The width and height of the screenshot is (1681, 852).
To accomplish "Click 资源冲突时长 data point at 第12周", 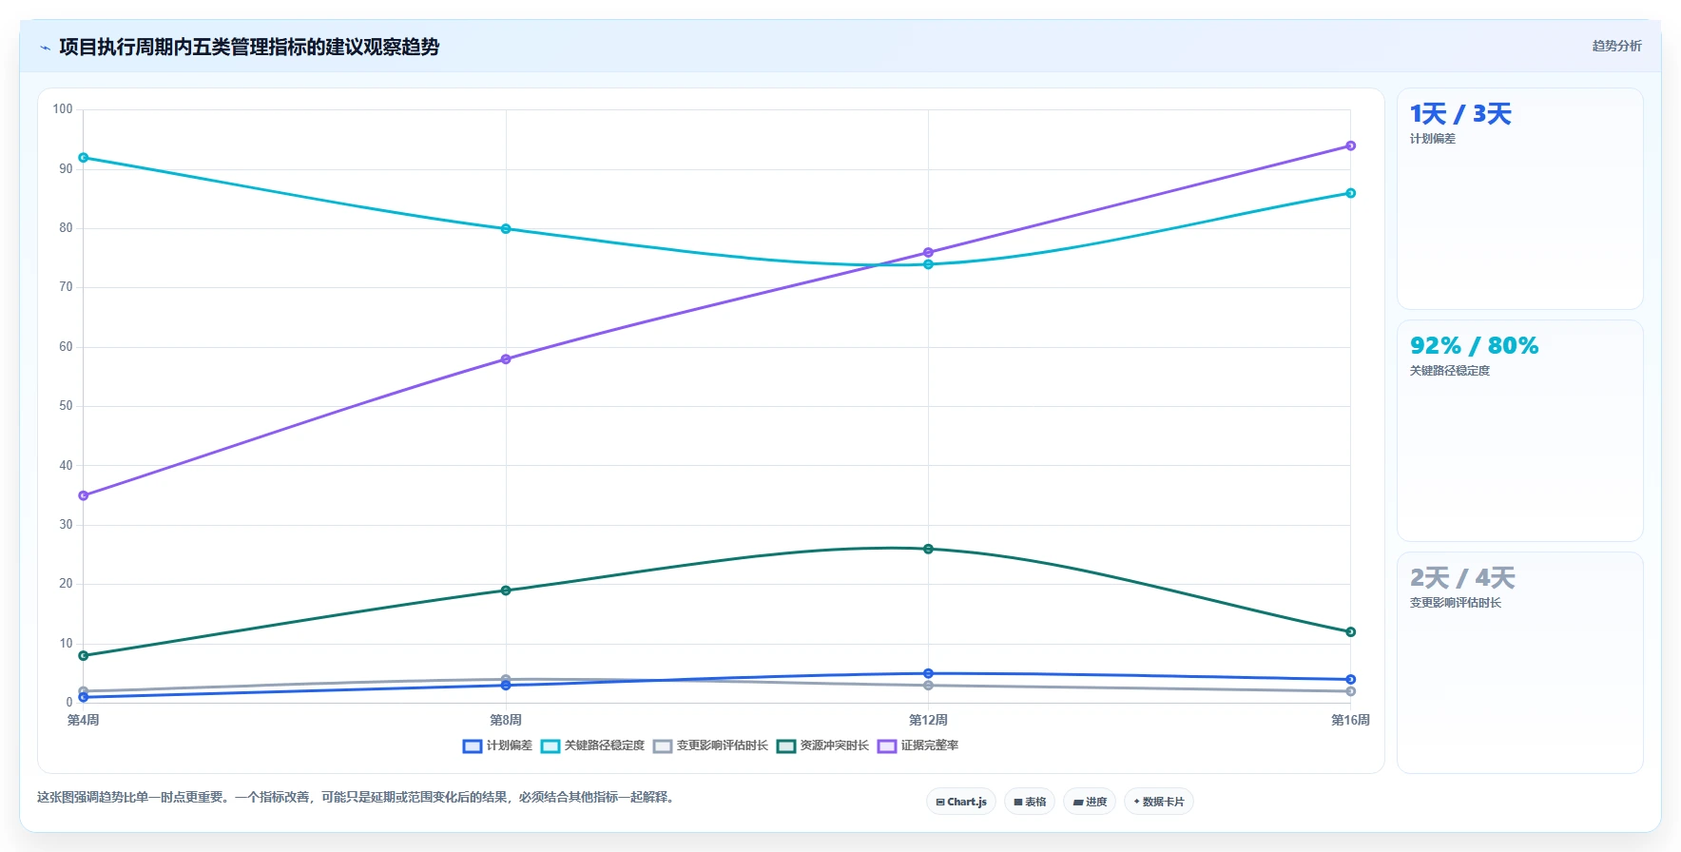I will click(928, 549).
